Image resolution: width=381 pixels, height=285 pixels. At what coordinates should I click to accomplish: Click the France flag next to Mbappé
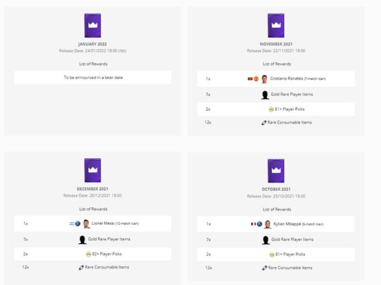tap(253, 224)
